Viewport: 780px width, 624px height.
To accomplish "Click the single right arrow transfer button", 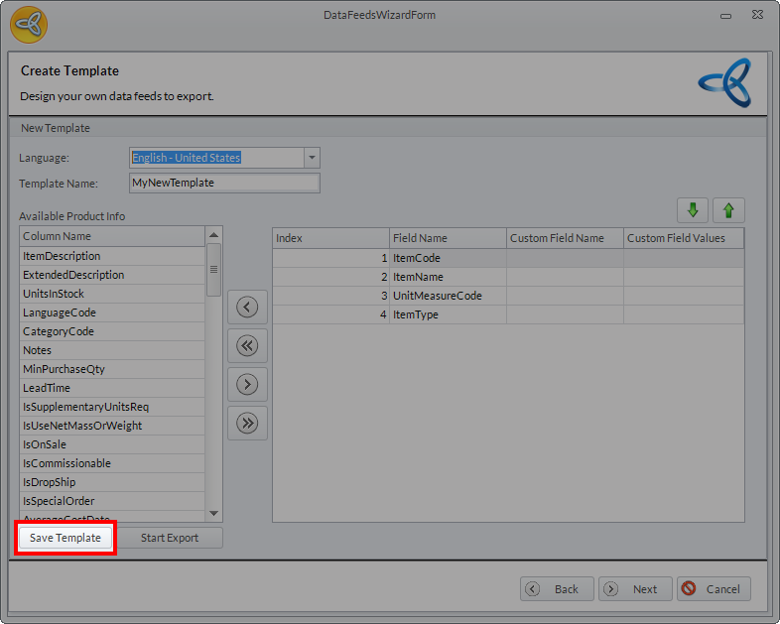I will tap(247, 384).
